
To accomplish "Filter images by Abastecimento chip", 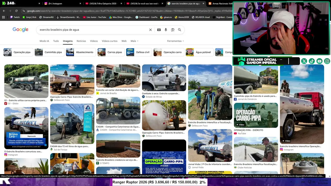I will click(x=81, y=52).
